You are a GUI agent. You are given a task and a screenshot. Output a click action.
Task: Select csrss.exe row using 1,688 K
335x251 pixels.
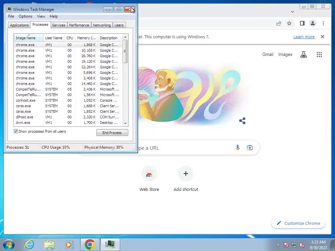pos(68,106)
